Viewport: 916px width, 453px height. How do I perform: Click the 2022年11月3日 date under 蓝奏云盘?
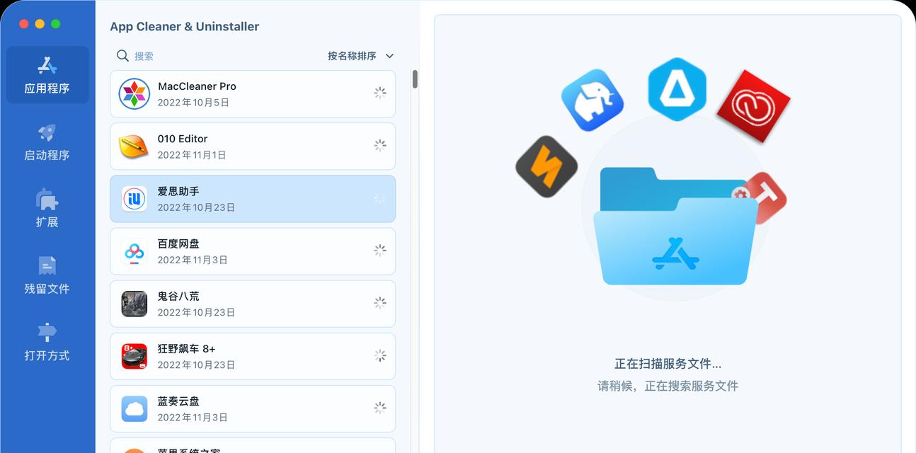point(193,417)
